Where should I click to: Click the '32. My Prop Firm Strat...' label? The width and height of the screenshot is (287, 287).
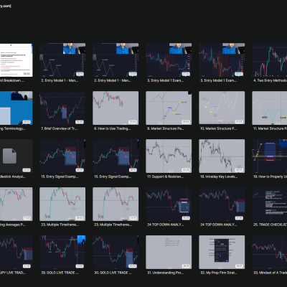pyautogui.click(x=219, y=273)
